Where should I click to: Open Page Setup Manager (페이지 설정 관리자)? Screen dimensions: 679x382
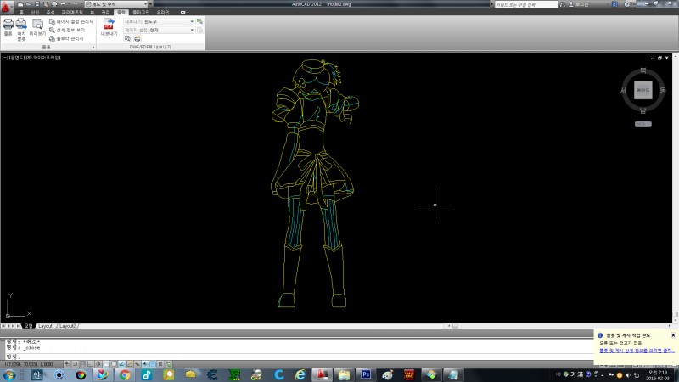(70, 21)
